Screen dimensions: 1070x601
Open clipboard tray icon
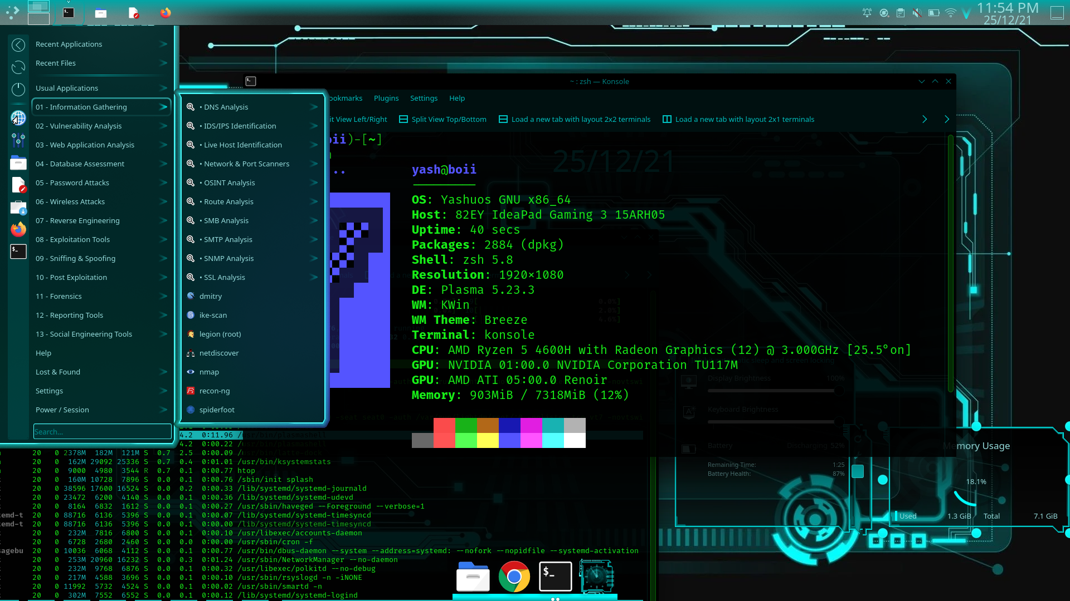click(x=901, y=12)
